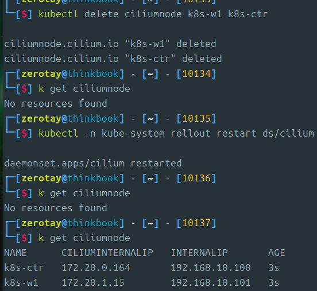The image size is (317, 291).
Task: Click the 'k8s-ctr' deleted output line
Action: tap(113, 59)
